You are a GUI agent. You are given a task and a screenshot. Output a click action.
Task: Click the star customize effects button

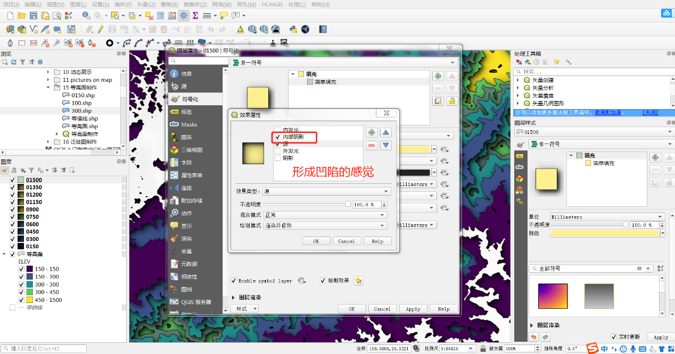[x=358, y=281]
